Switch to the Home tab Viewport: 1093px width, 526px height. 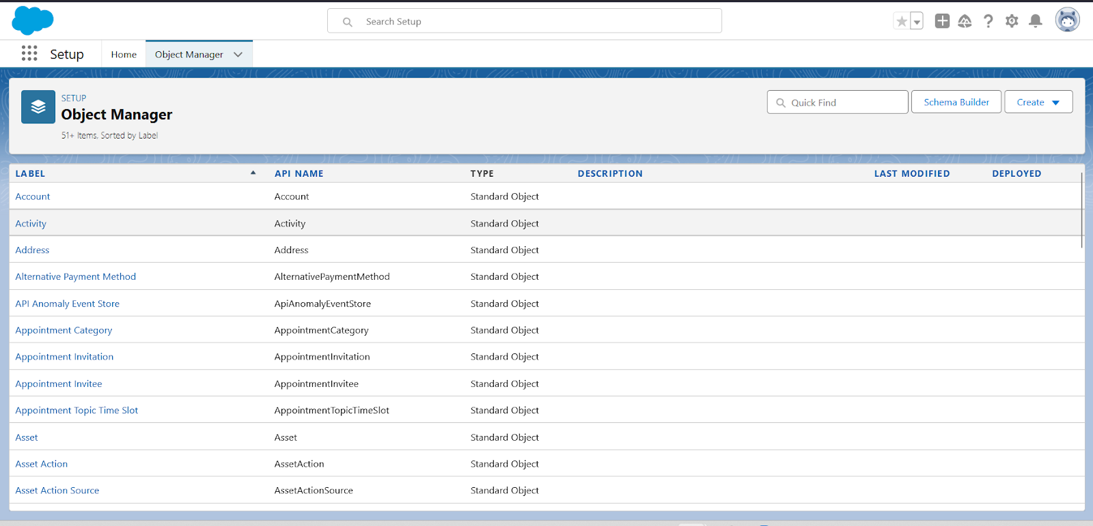click(124, 55)
